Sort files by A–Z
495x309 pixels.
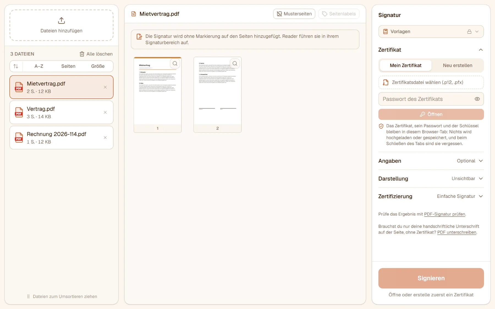pyautogui.click(x=39, y=66)
